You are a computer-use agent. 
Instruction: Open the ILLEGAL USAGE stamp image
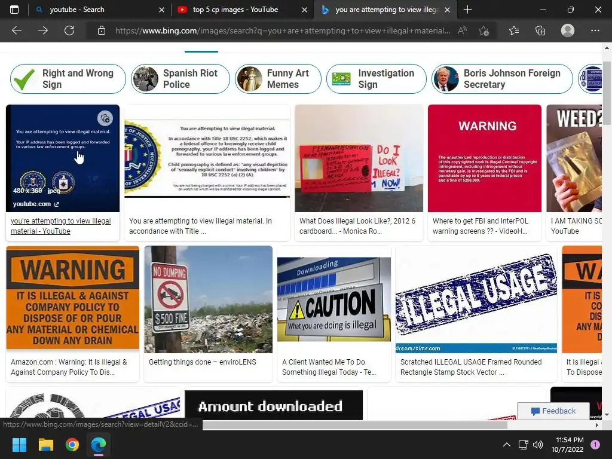tap(476, 299)
